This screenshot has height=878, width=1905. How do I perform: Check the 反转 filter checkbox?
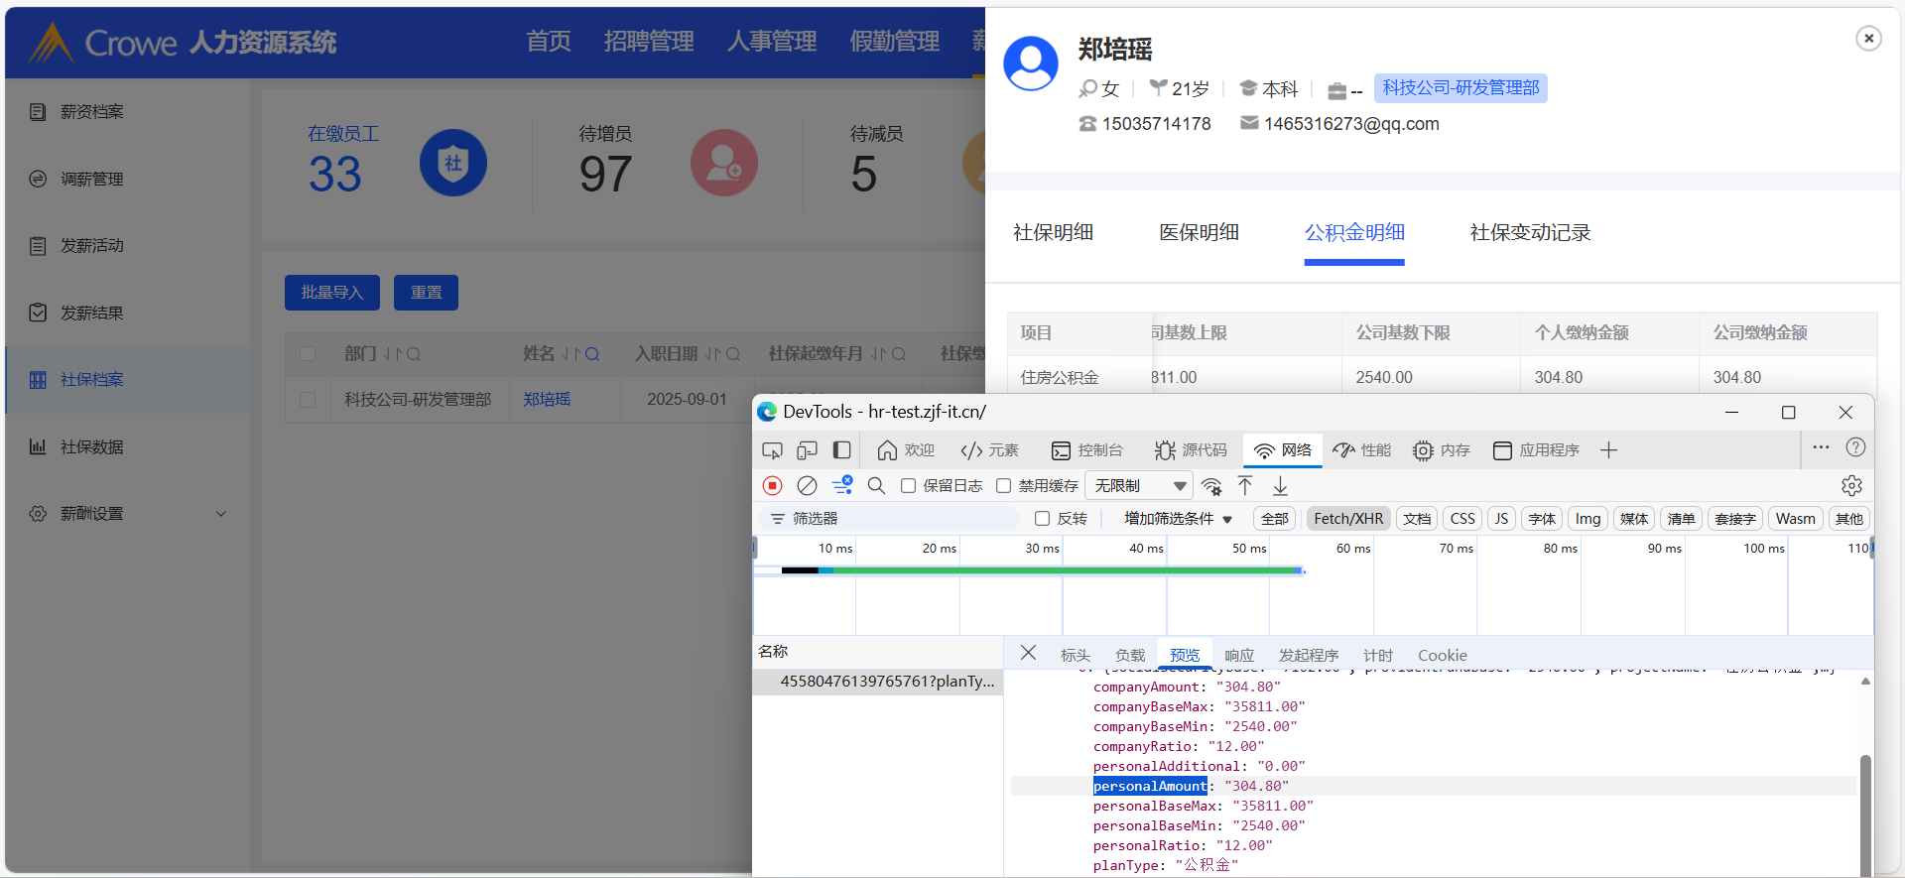[1042, 519]
